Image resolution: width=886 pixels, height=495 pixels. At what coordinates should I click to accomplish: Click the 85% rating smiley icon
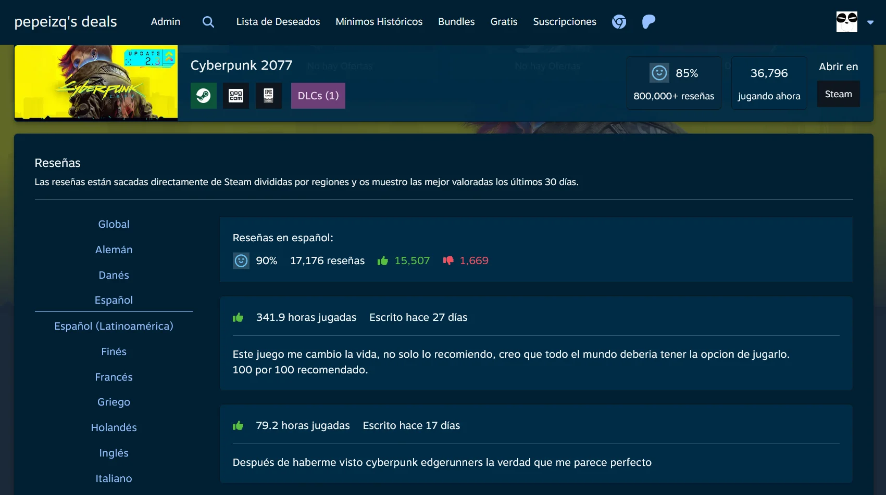[659, 73]
